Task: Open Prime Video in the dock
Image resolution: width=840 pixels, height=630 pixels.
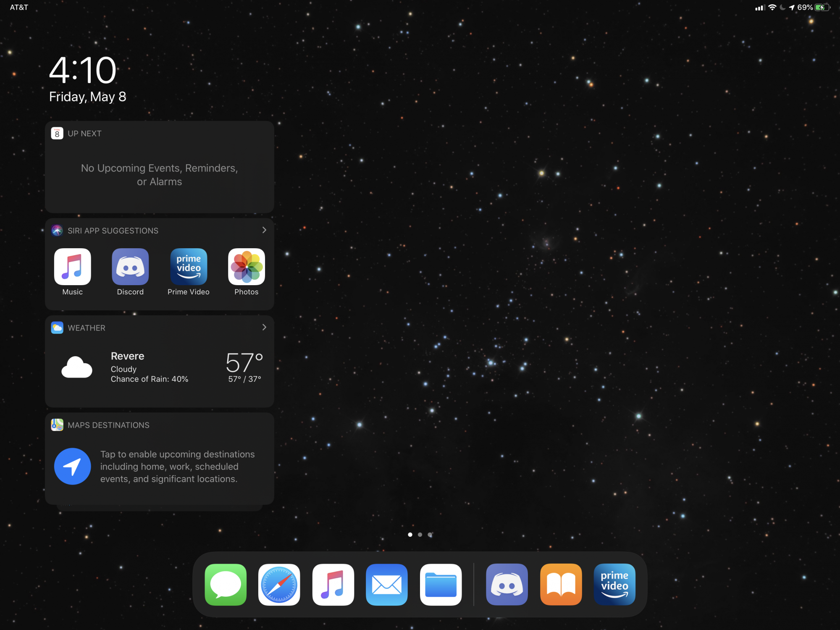Action: pyautogui.click(x=614, y=584)
